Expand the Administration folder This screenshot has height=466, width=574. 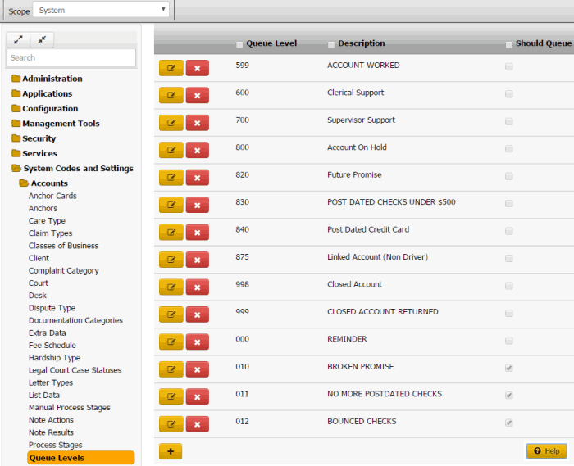[x=52, y=79]
